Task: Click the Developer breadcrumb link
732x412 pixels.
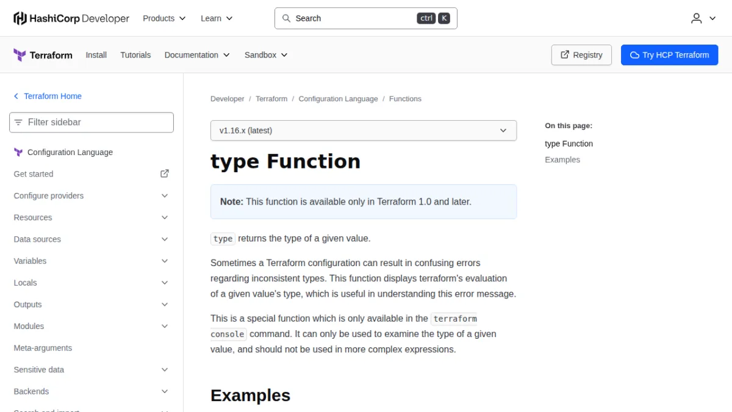Action: [228, 99]
